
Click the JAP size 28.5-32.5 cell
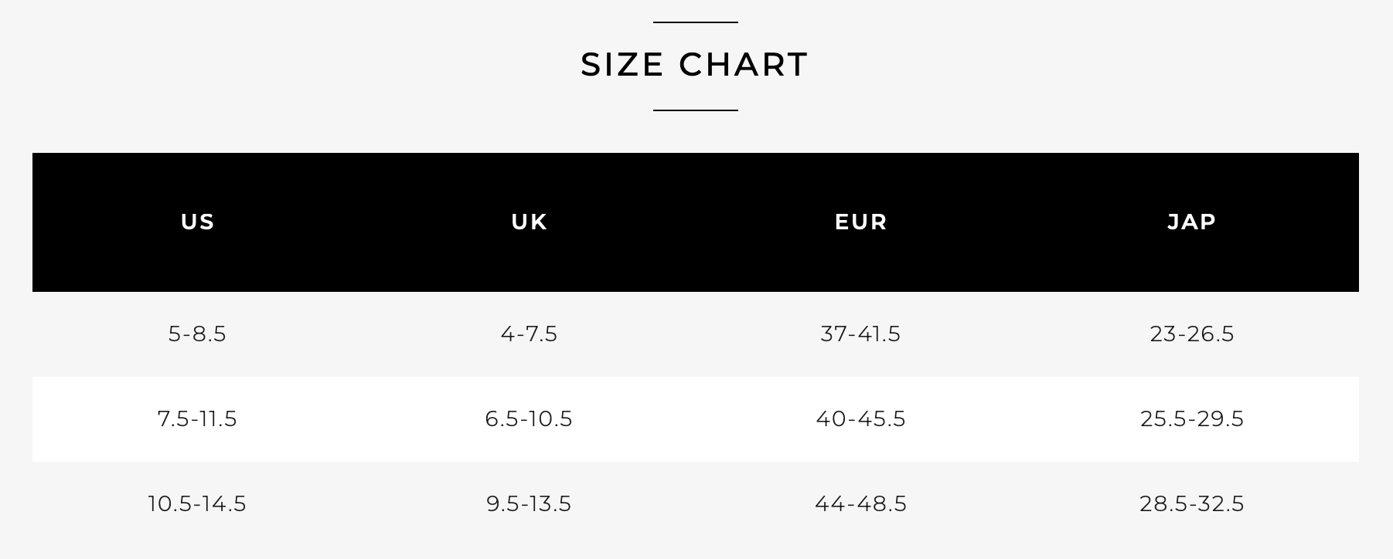(x=1192, y=503)
